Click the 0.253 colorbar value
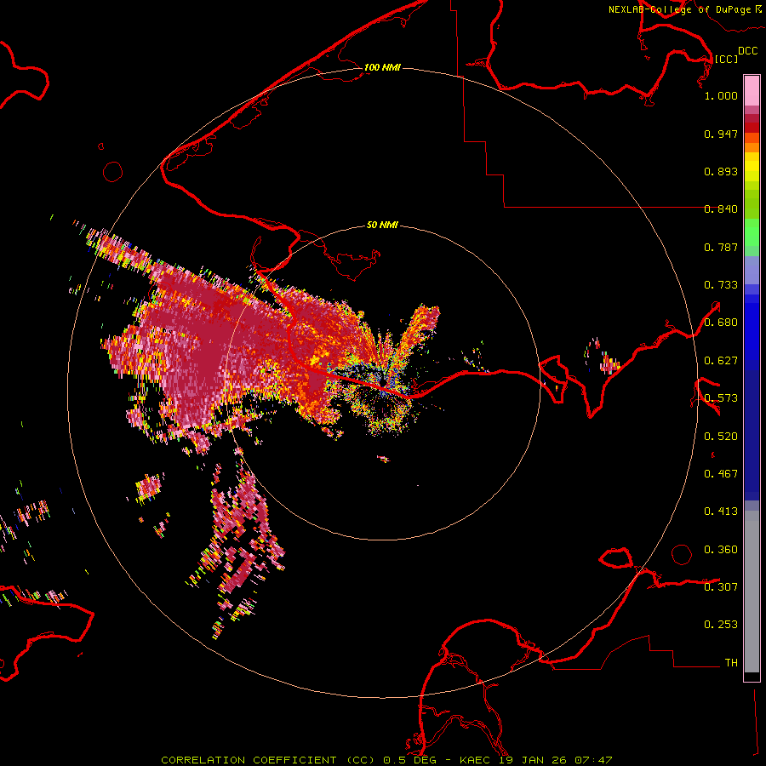The height and width of the screenshot is (766, 766). (721, 625)
